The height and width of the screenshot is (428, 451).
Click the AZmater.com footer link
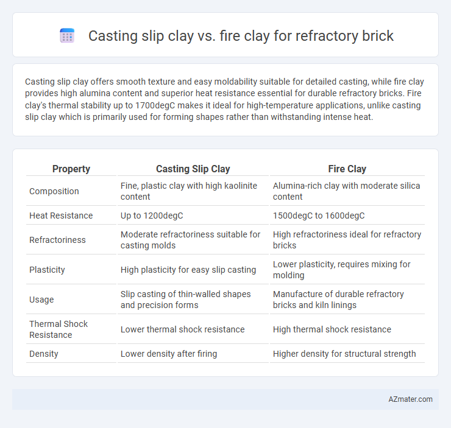coord(410,399)
